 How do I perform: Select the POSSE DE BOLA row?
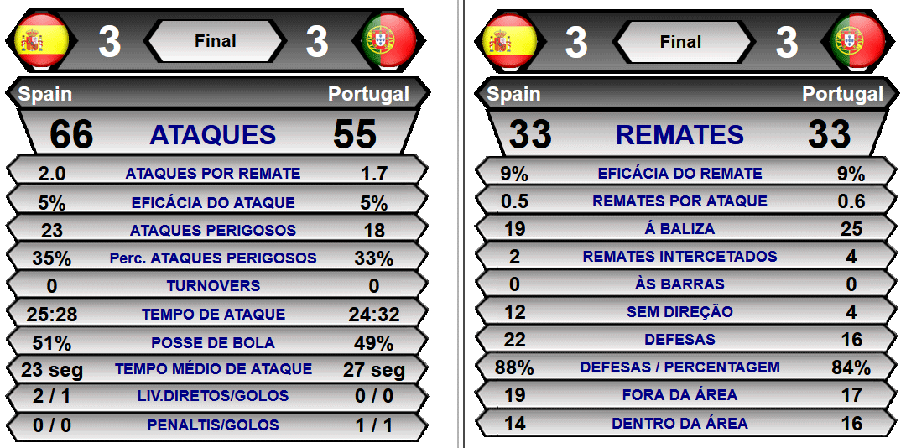pos(216,341)
